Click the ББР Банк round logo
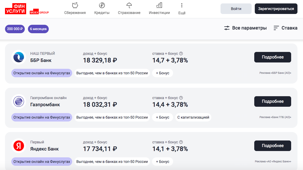The height and width of the screenshot is (170, 303). coord(19,57)
